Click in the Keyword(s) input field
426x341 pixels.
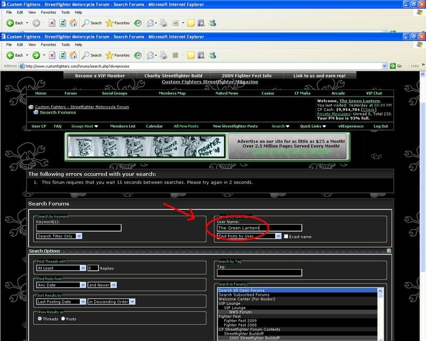pyautogui.click(x=79, y=228)
